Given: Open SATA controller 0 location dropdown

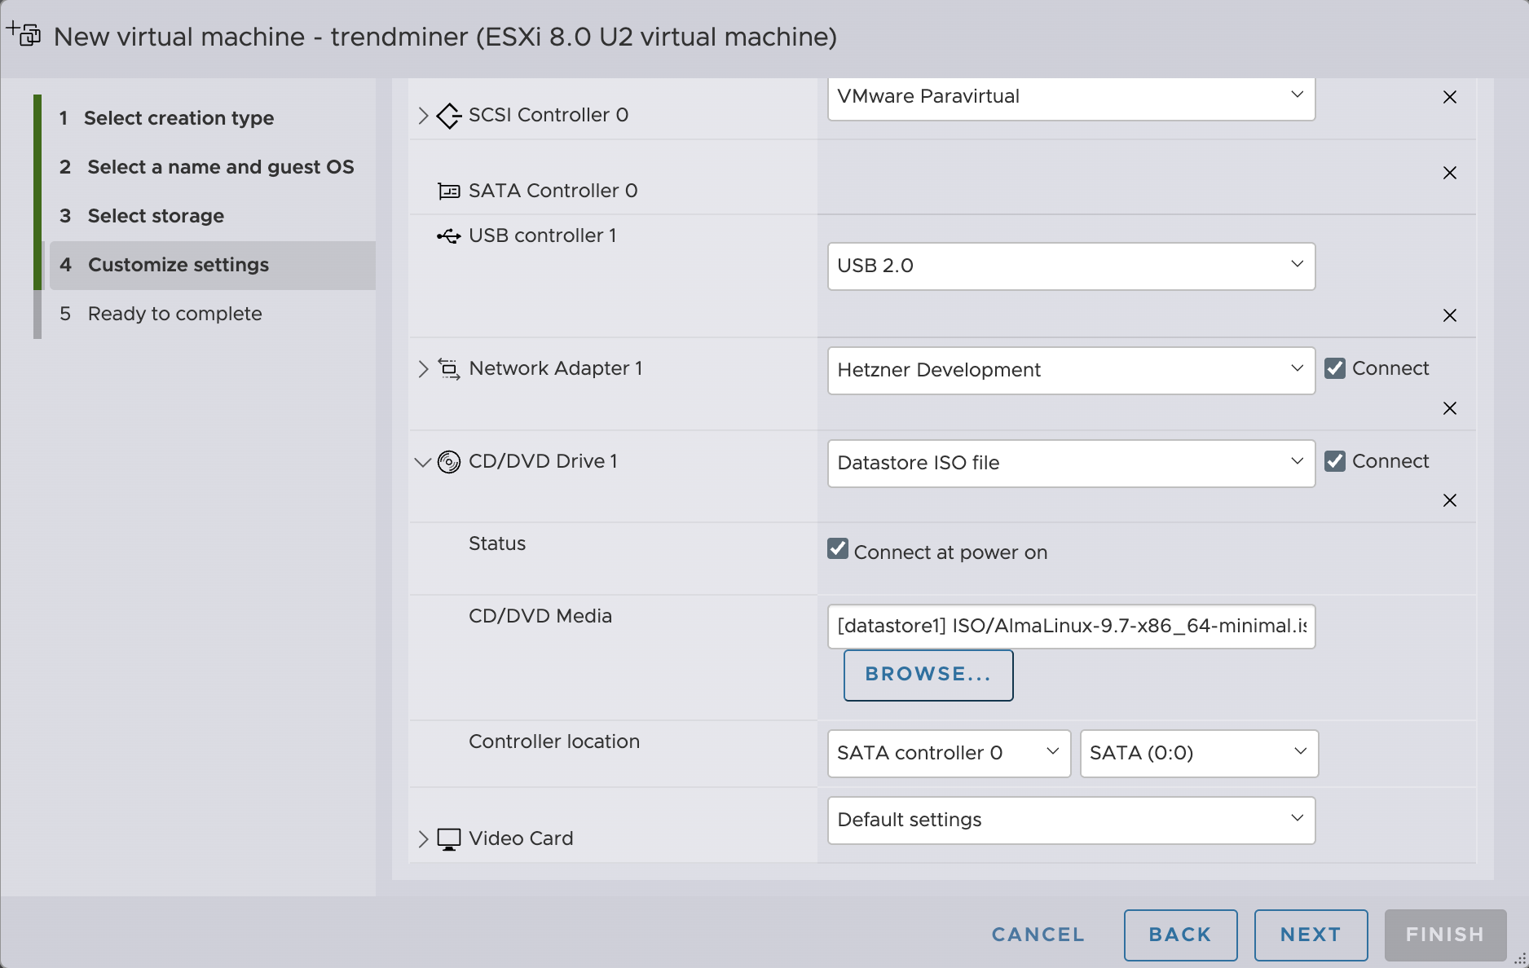Looking at the screenshot, I should click(949, 754).
